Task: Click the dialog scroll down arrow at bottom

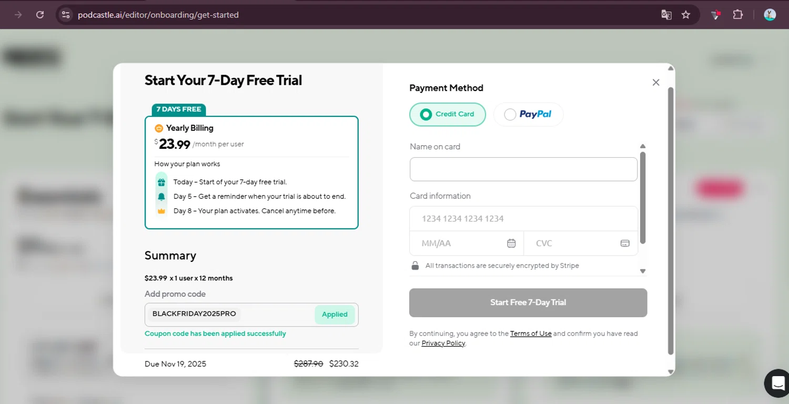Action: [670, 371]
